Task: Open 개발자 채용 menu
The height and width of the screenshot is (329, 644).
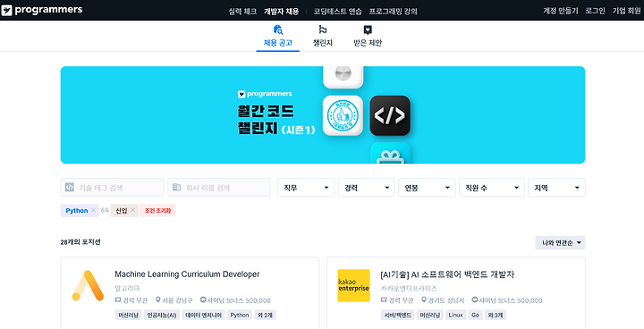Action: click(x=282, y=12)
